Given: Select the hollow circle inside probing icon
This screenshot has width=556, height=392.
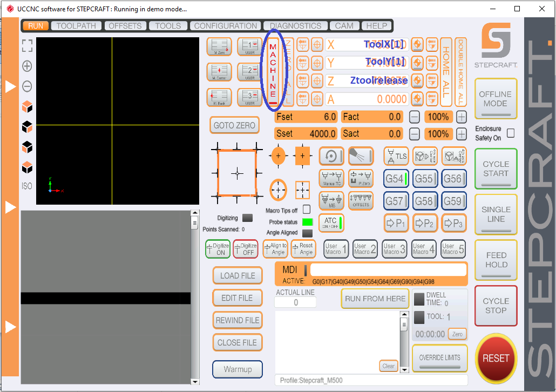Looking at the screenshot, I should (279, 190).
